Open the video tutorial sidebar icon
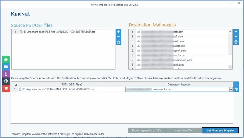Viewport: 244px width, 138px height. [6, 67]
